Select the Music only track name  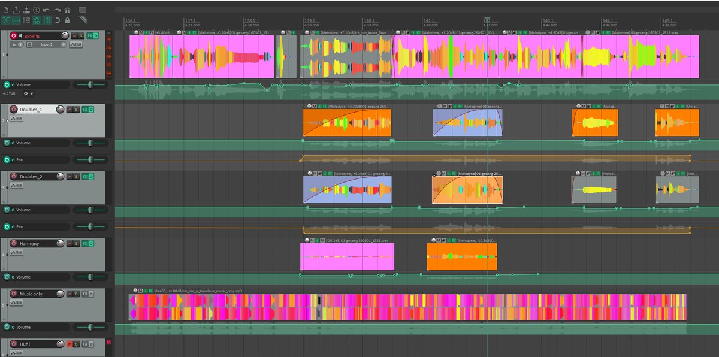31,294
